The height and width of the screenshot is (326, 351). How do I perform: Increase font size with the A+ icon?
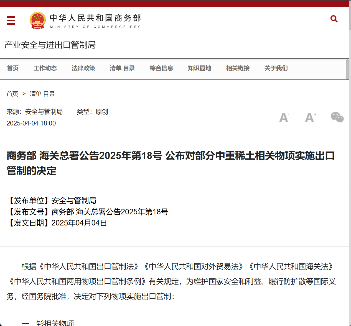[x=311, y=118]
